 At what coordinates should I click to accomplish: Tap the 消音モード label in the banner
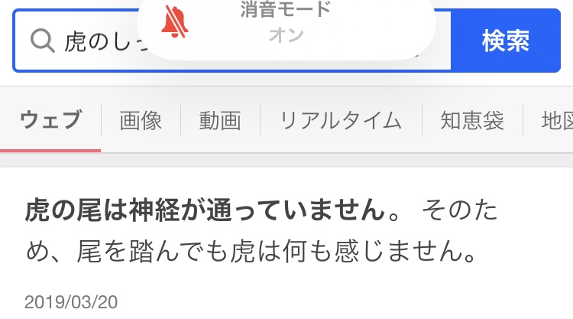pos(286,9)
